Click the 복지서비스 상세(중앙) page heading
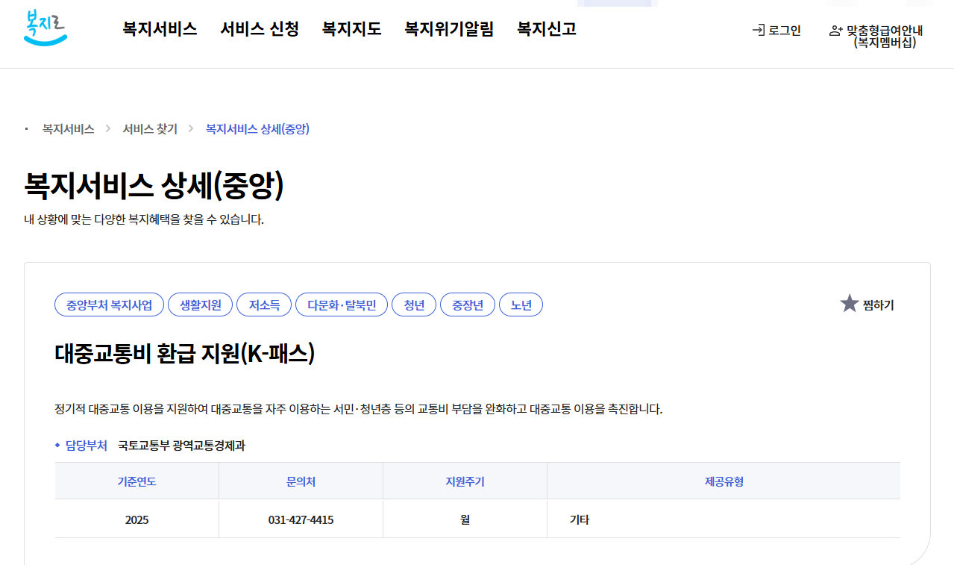Image resolution: width=954 pixels, height=565 pixels. click(x=154, y=185)
